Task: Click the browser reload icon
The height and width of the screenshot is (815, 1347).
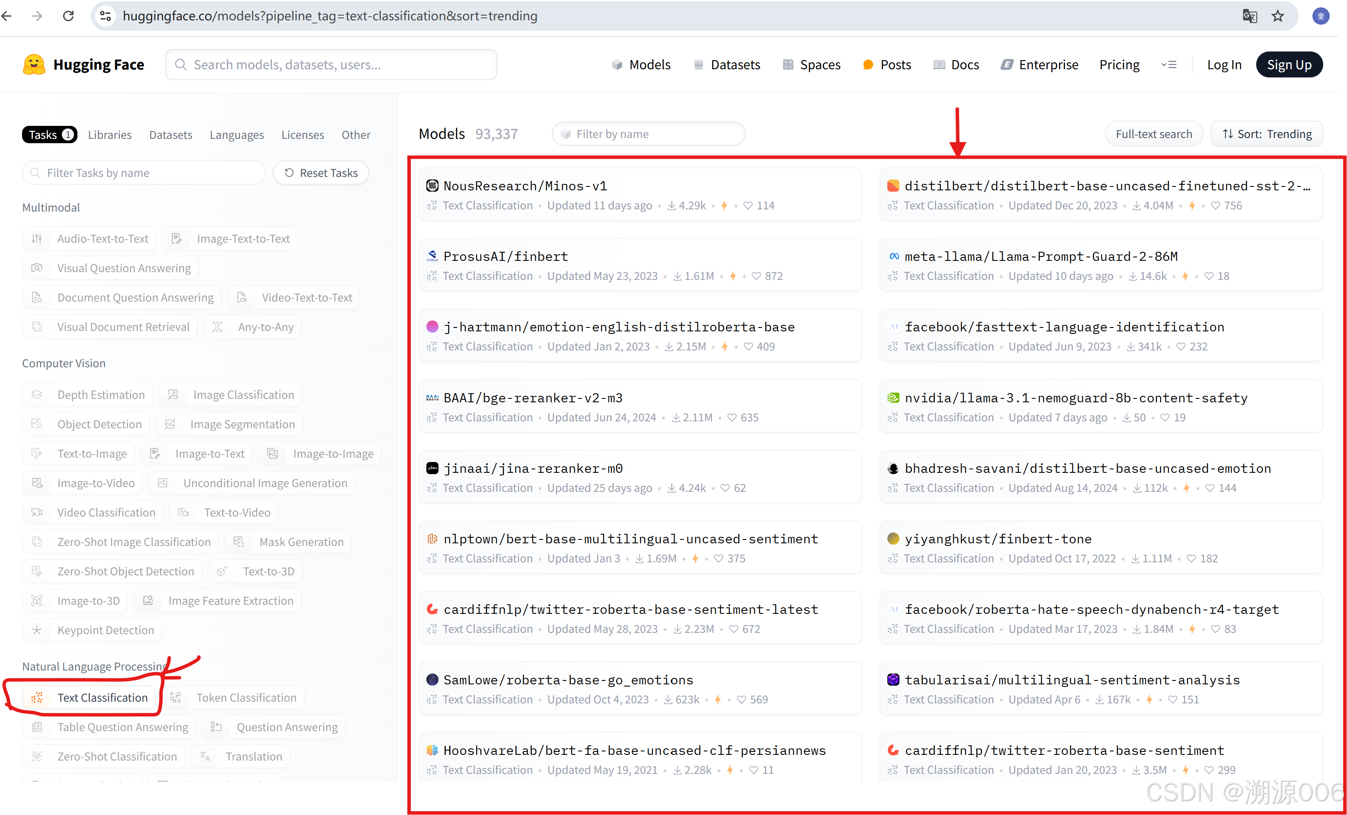Action: click(x=68, y=16)
